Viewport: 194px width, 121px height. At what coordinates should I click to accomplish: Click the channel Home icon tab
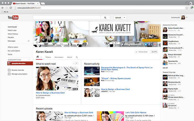pos(38,57)
